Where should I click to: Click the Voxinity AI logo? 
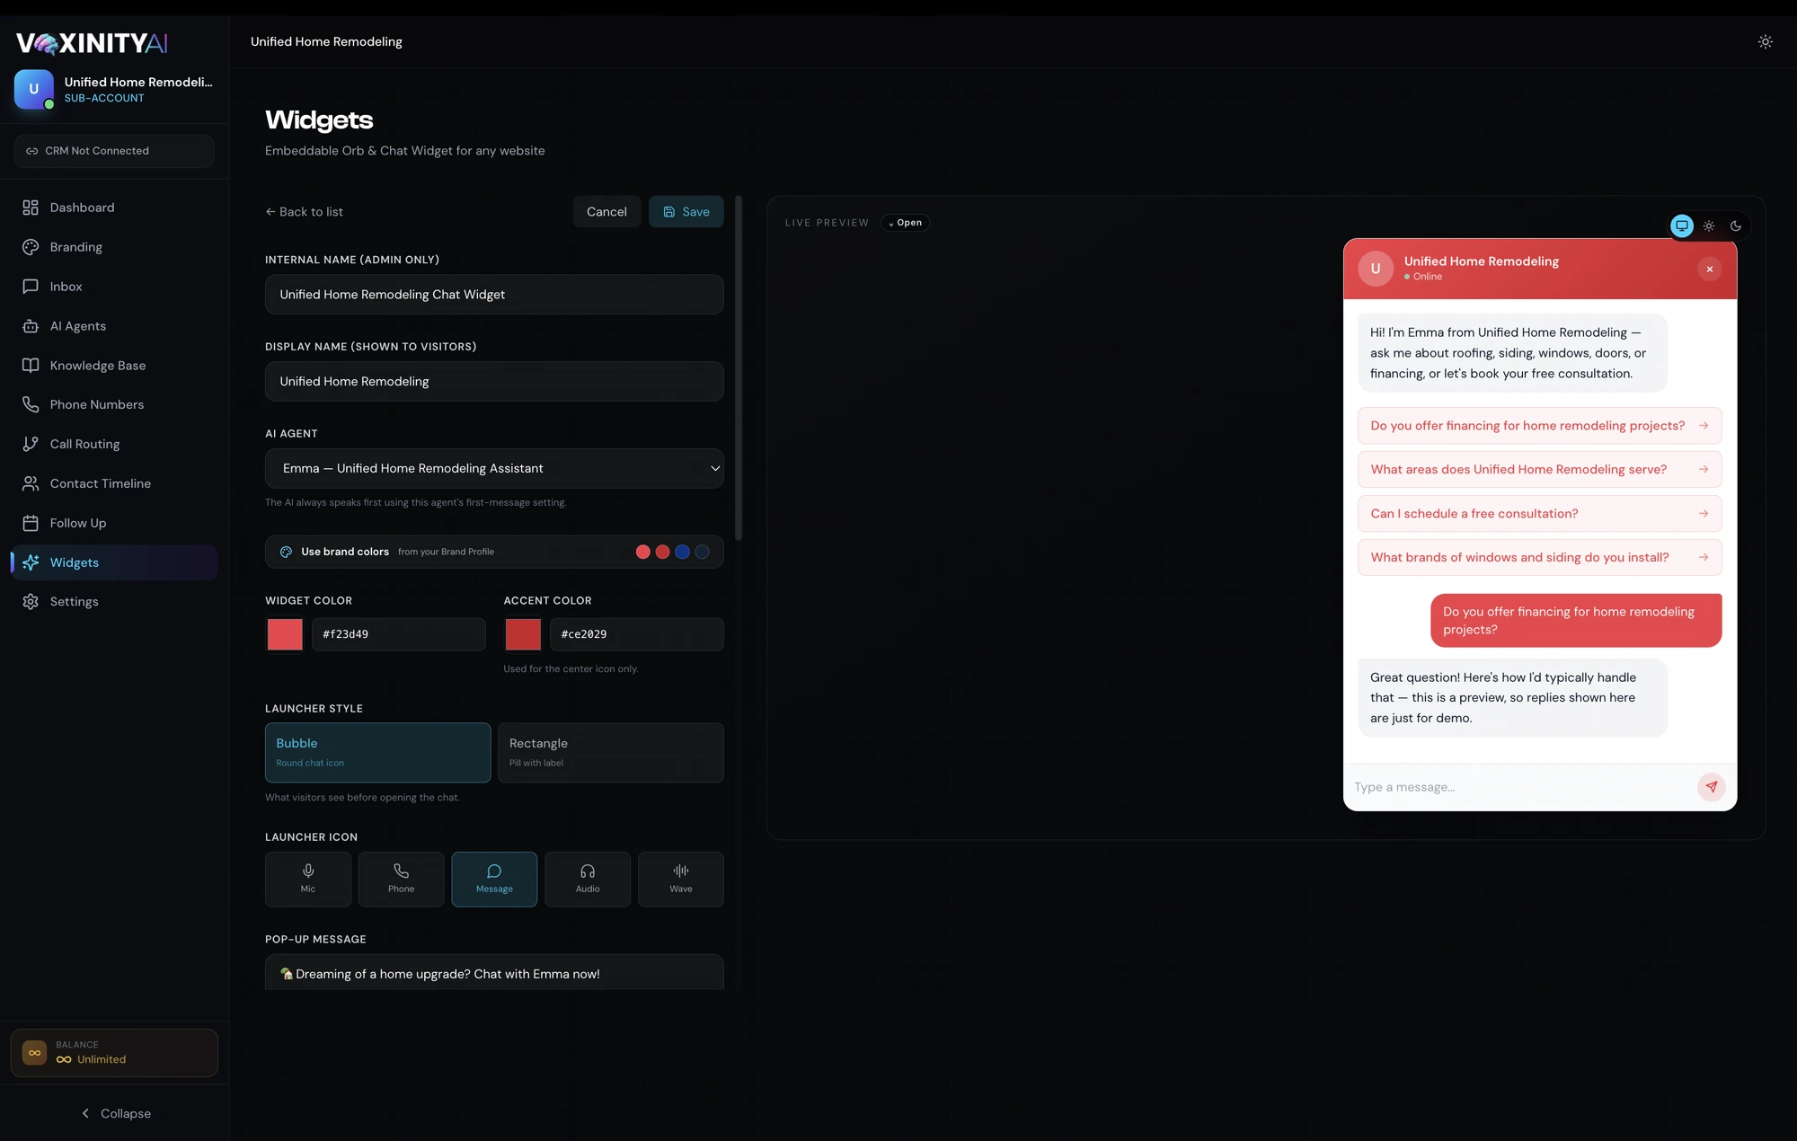point(92,43)
